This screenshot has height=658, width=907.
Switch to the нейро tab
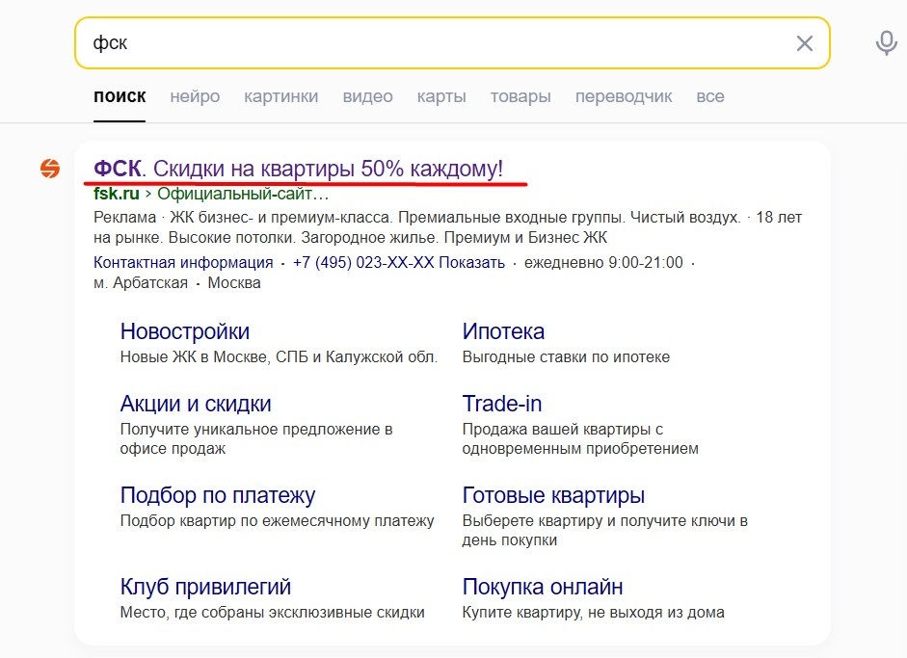pyautogui.click(x=195, y=96)
